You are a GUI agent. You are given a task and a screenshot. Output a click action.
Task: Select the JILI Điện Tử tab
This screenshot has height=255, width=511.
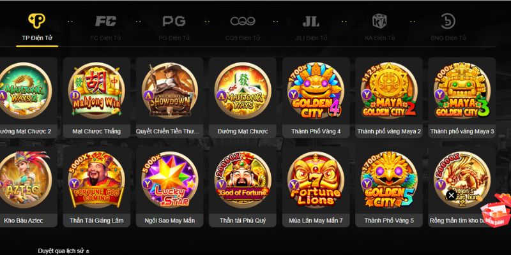(x=311, y=27)
